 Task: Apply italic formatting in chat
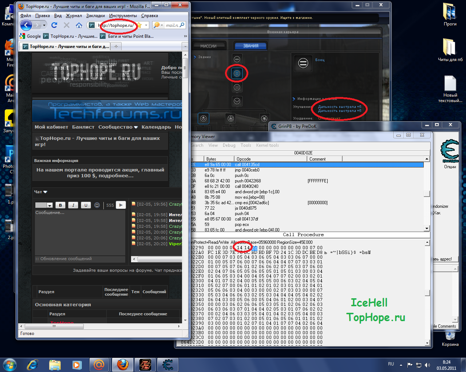coord(73,205)
